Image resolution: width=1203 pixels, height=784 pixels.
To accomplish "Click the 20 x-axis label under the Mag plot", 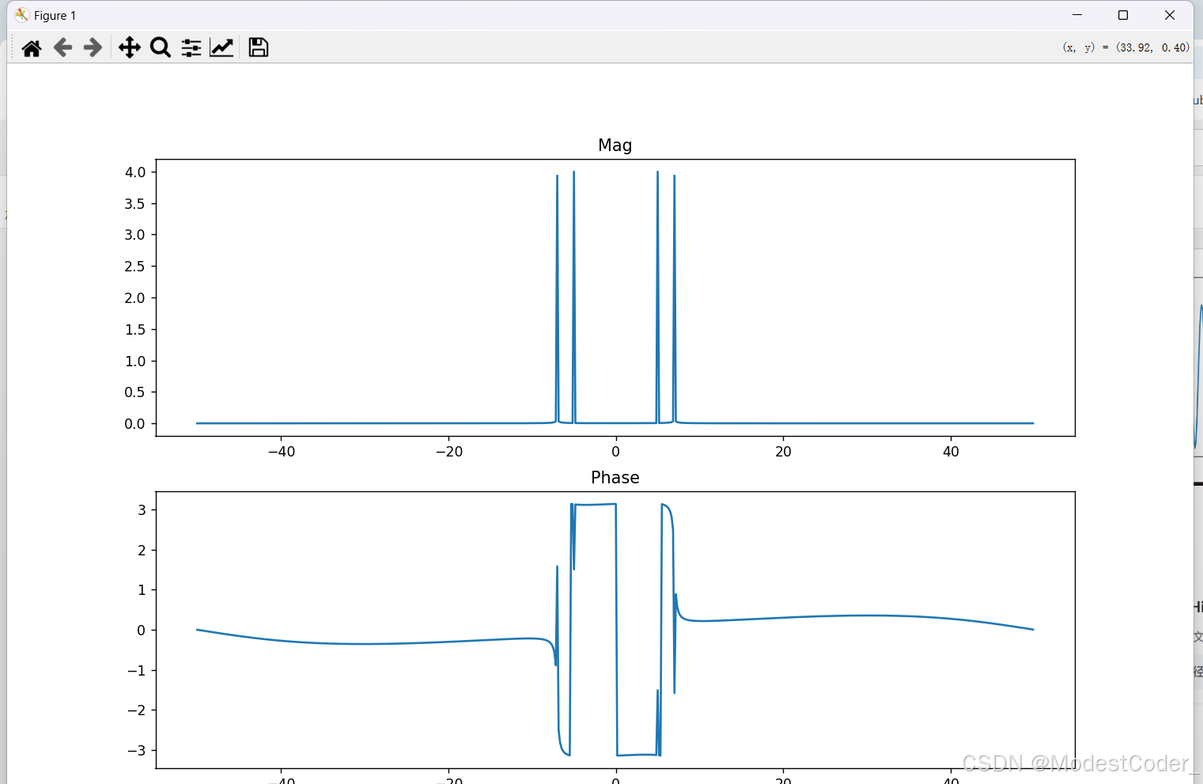I will 783,451.
